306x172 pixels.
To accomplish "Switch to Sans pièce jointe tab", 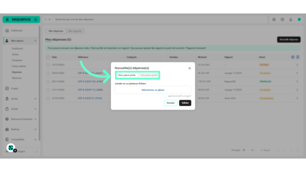I will point(149,75).
